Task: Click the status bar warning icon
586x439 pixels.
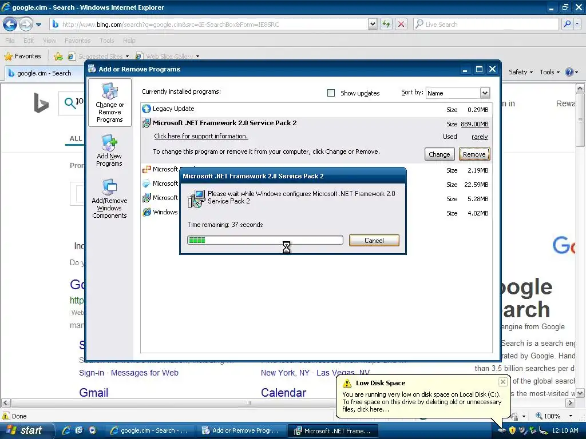Action: tap(6, 416)
